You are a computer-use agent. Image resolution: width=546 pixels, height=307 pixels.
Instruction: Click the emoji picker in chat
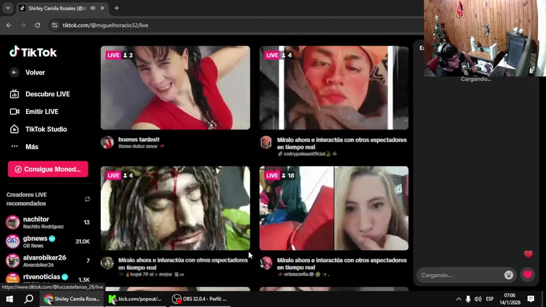click(x=508, y=275)
